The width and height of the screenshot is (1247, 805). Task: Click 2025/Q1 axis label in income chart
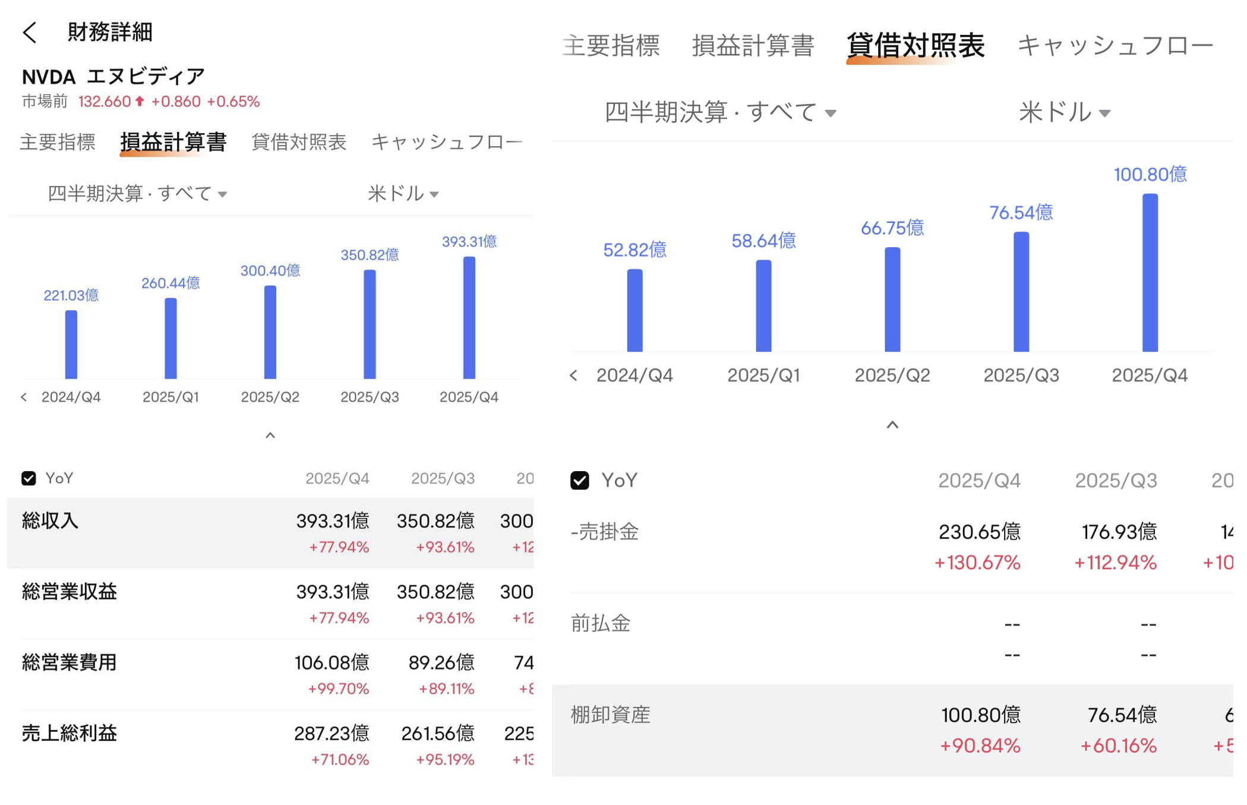(x=171, y=397)
